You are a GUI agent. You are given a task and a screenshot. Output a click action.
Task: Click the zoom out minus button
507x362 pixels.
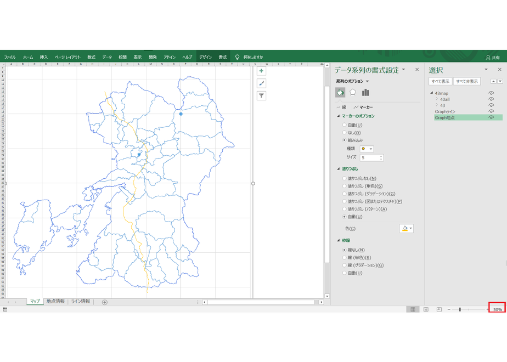(x=449, y=310)
